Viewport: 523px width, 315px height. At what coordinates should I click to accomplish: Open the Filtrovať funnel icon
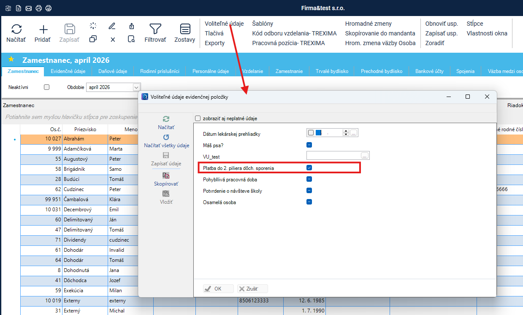pos(155,29)
